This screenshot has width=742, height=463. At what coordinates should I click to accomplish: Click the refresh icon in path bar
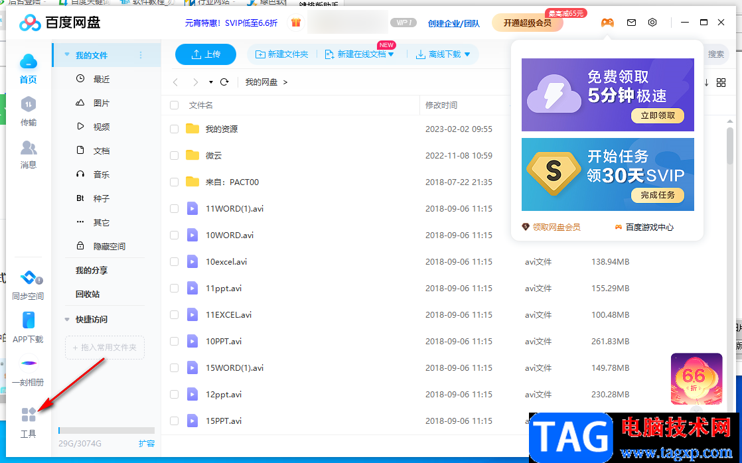point(225,82)
